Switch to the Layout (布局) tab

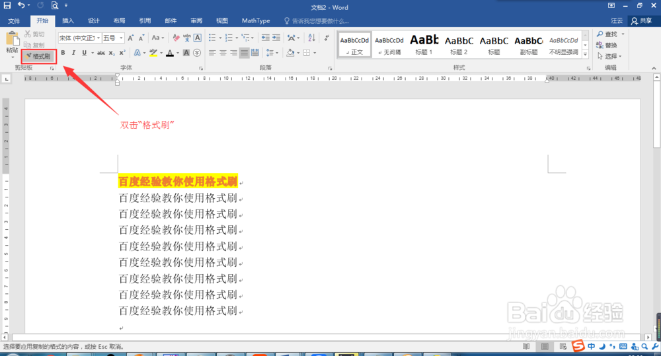[x=119, y=20]
